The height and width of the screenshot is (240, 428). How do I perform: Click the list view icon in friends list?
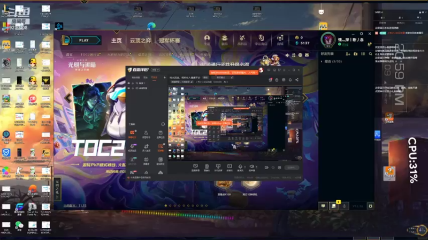[x=363, y=54]
